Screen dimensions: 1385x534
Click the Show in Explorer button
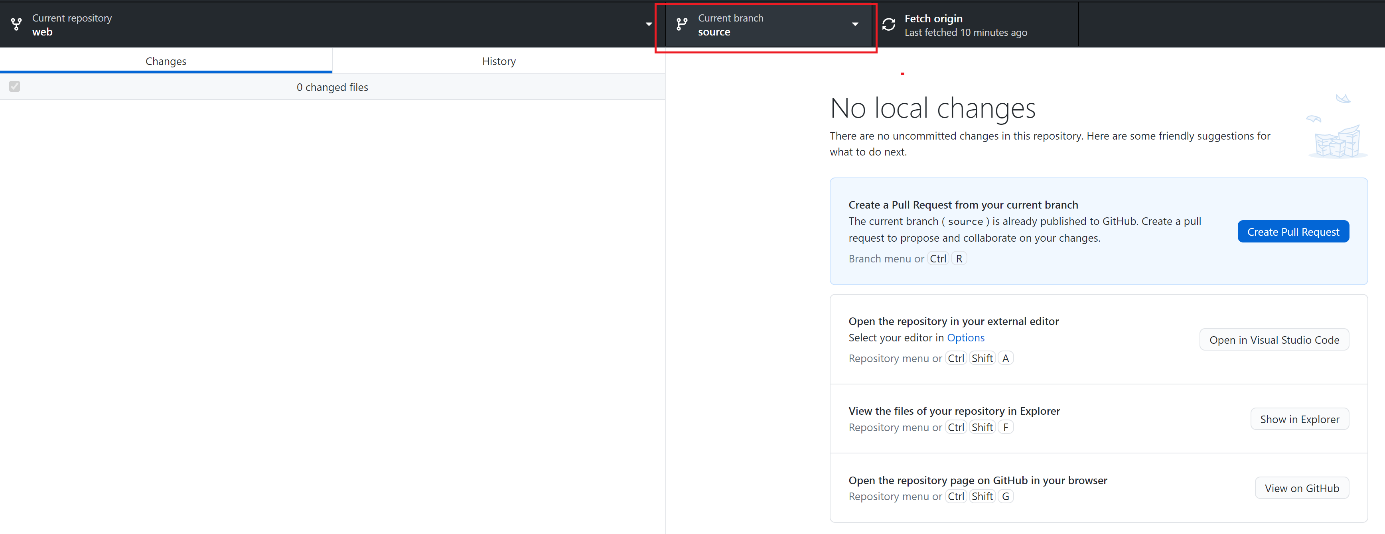[1300, 420]
